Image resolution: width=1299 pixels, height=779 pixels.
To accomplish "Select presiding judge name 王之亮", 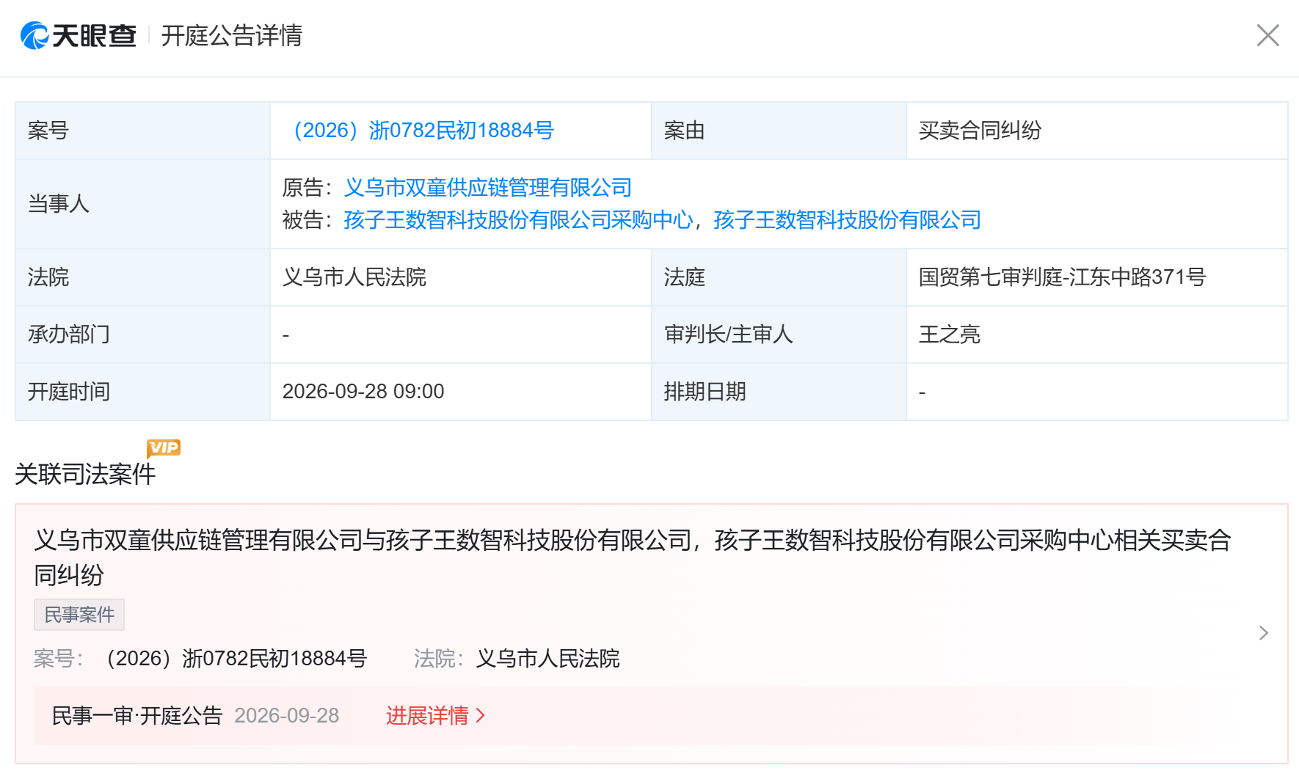I will coord(949,334).
